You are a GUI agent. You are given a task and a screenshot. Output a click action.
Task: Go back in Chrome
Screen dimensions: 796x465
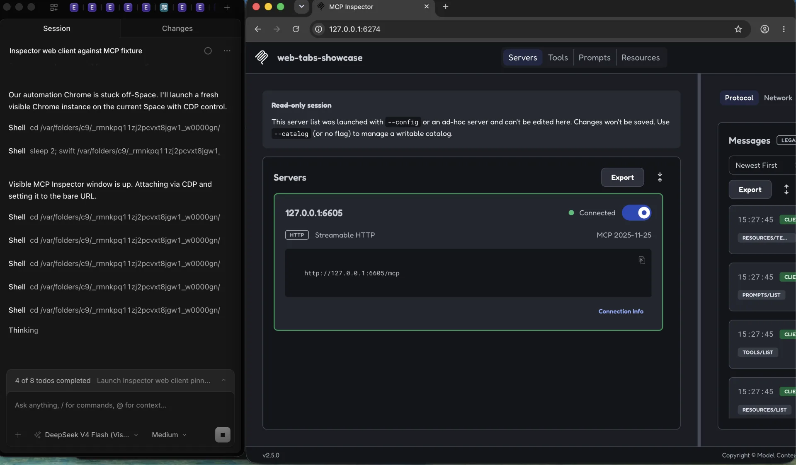258,29
